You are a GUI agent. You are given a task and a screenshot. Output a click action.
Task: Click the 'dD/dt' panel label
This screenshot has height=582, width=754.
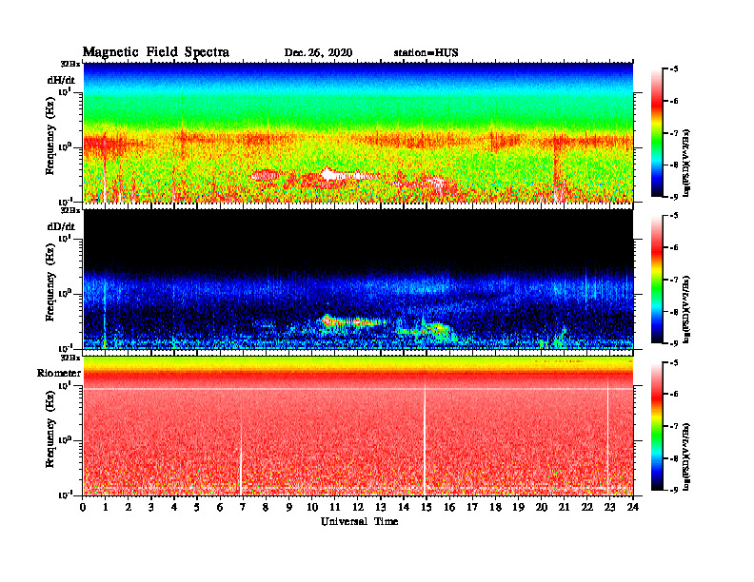click(x=61, y=226)
